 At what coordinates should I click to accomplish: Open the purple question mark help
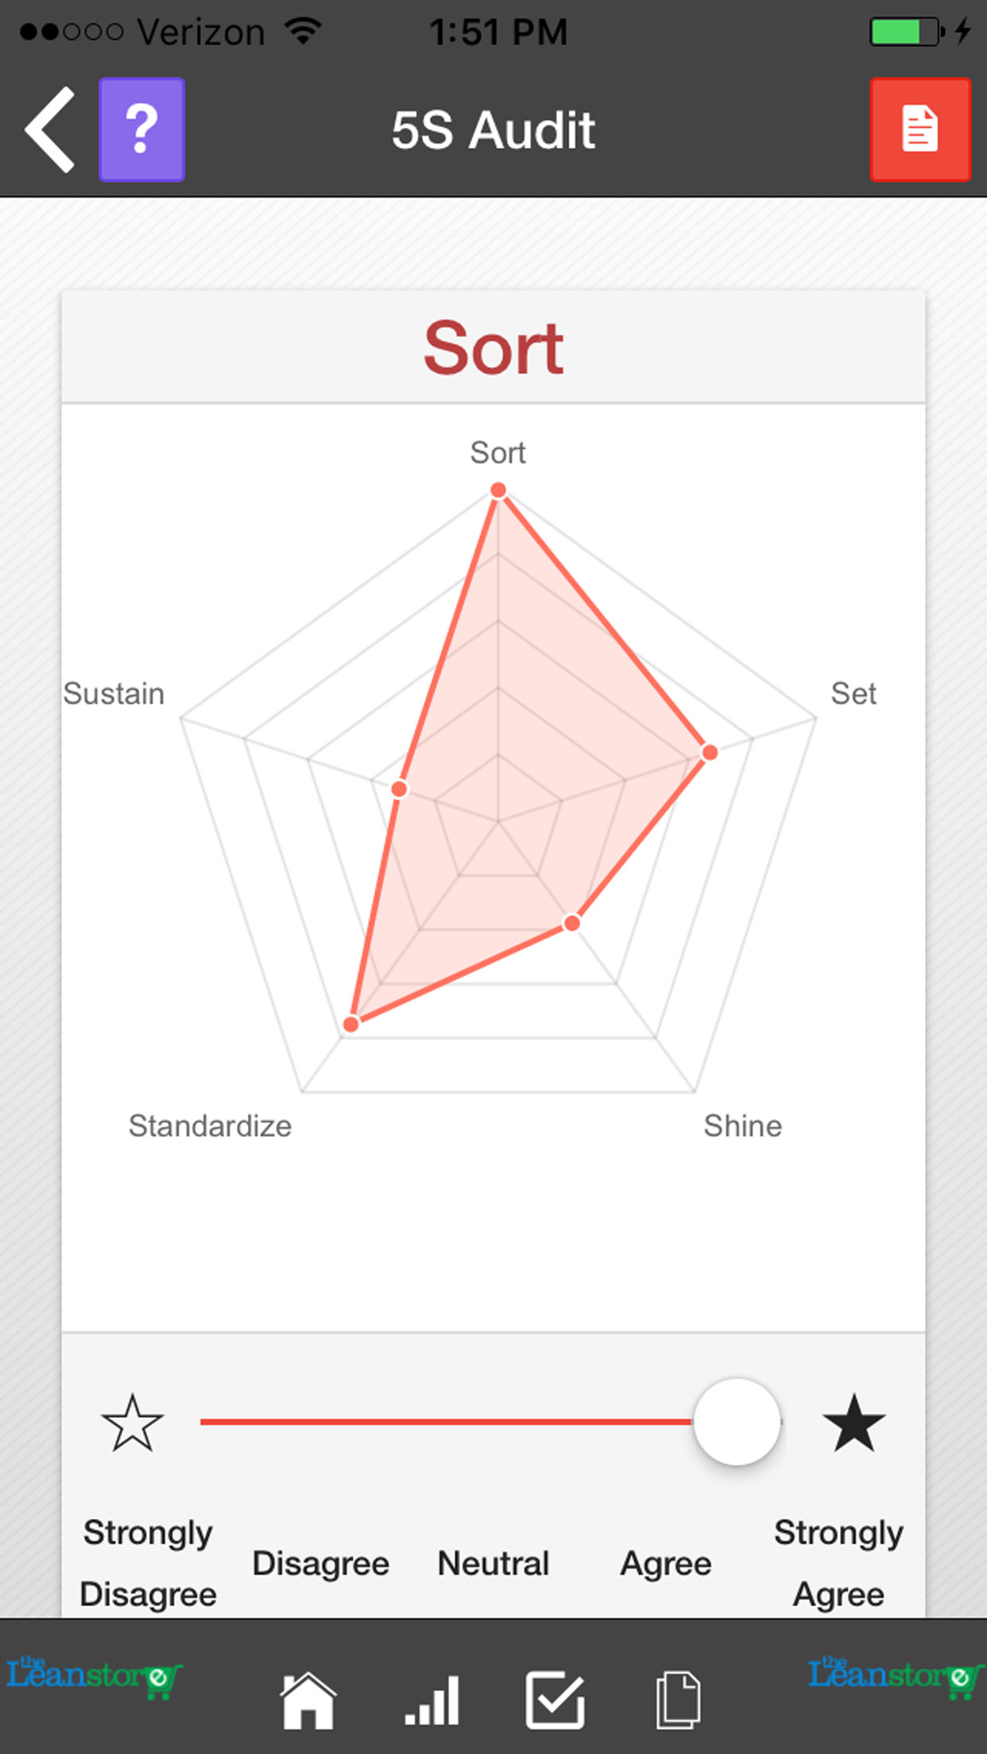tap(141, 129)
